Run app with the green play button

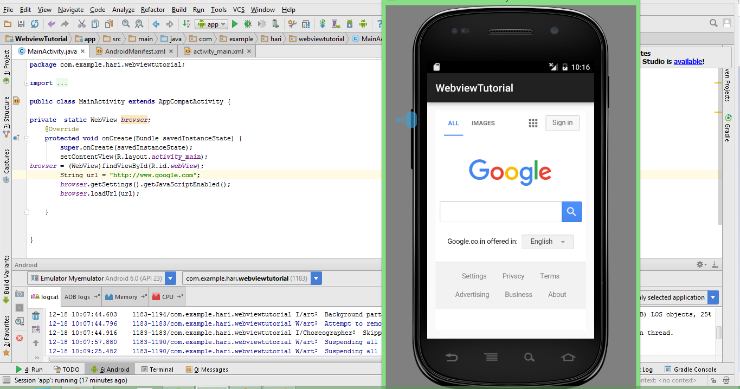pyautogui.click(x=235, y=24)
